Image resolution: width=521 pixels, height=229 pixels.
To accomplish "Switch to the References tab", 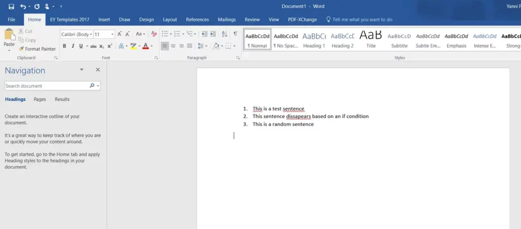I will pyautogui.click(x=197, y=20).
